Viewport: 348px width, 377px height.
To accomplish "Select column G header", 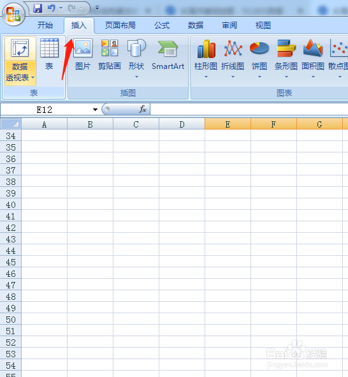I will tap(319, 124).
